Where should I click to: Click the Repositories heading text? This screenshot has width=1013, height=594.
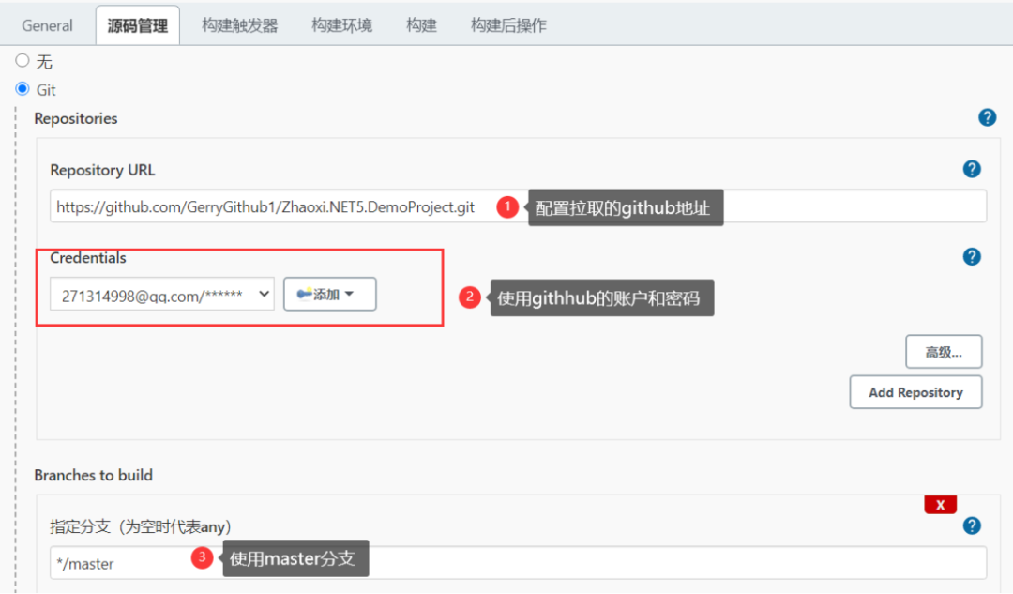(76, 118)
